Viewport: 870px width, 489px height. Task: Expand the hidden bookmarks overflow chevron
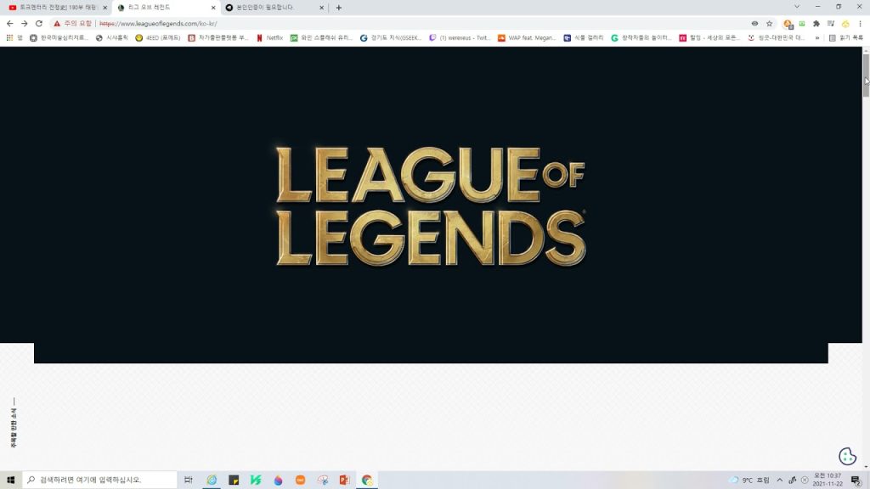click(817, 37)
